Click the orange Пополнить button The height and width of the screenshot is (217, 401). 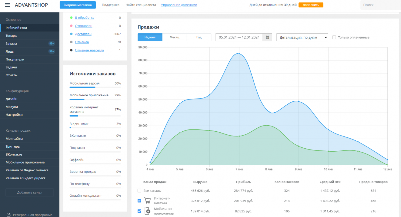pos(311,5)
